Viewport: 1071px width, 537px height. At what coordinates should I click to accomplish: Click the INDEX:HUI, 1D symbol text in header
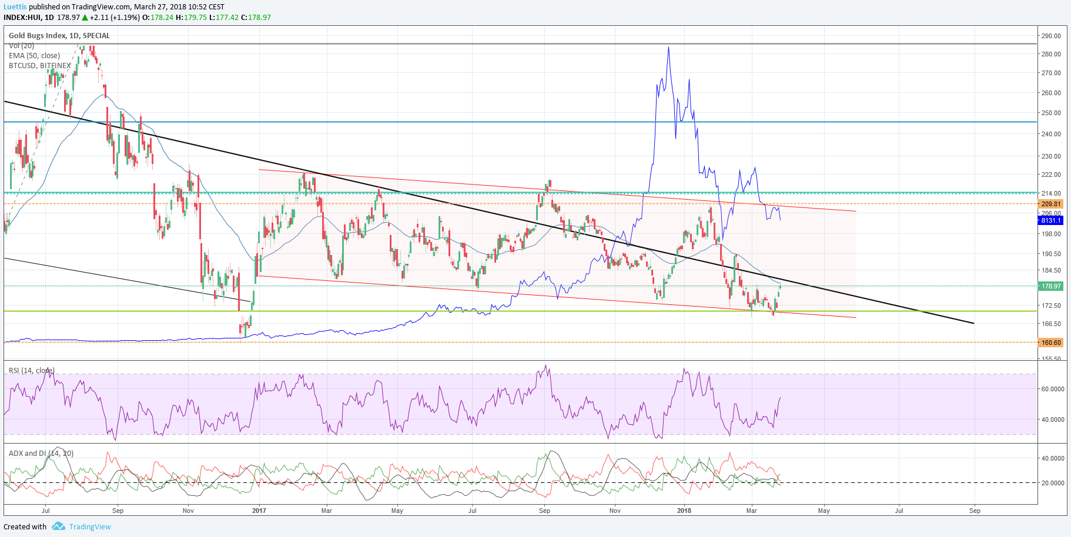[29, 17]
